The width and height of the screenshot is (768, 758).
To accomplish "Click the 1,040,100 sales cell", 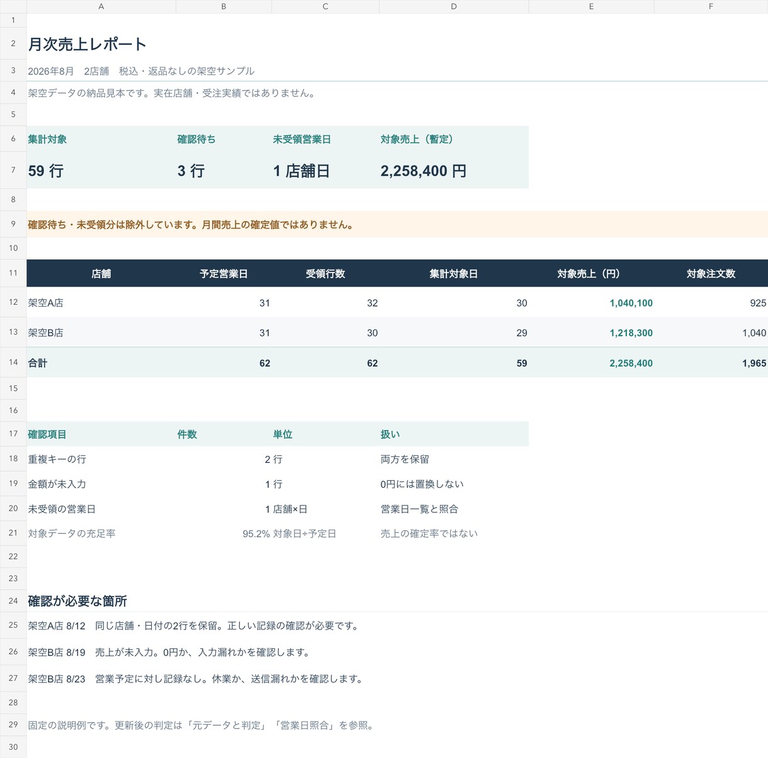I will point(591,303).
